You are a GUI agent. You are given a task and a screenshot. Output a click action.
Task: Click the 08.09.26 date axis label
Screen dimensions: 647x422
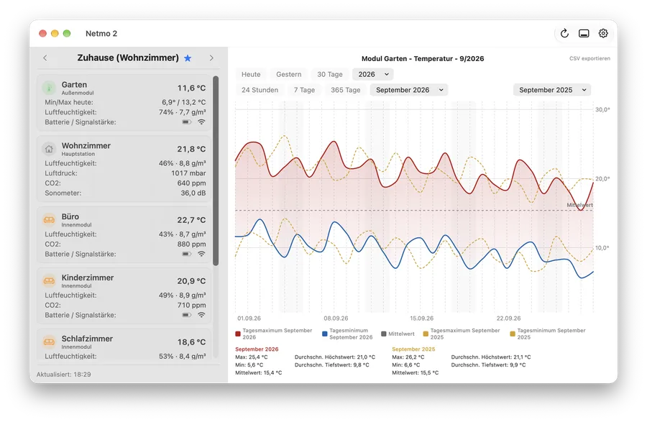click(x=336, y=318)
